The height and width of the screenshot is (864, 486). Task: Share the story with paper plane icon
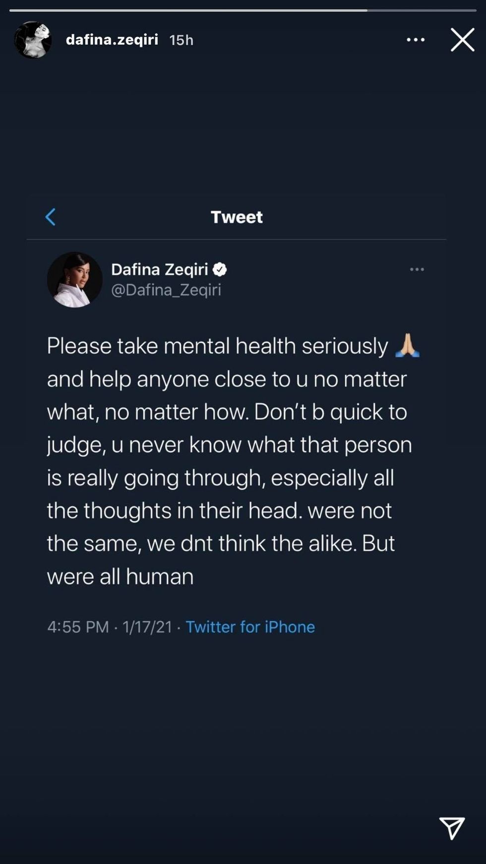[x=452, y=828]
